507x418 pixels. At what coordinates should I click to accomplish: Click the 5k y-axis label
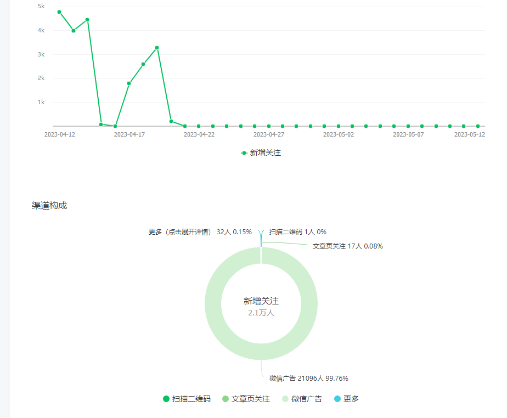coord(41,6)
